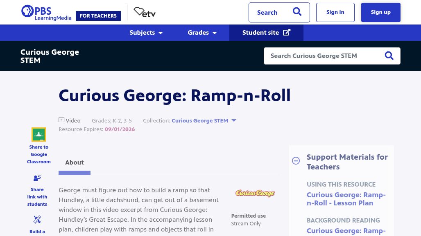Image resolution: width=421 pixels, height=236 pixels.
Task: Open the Ramp-n-Roll Lesson Plan link
Action: point(346,199)
